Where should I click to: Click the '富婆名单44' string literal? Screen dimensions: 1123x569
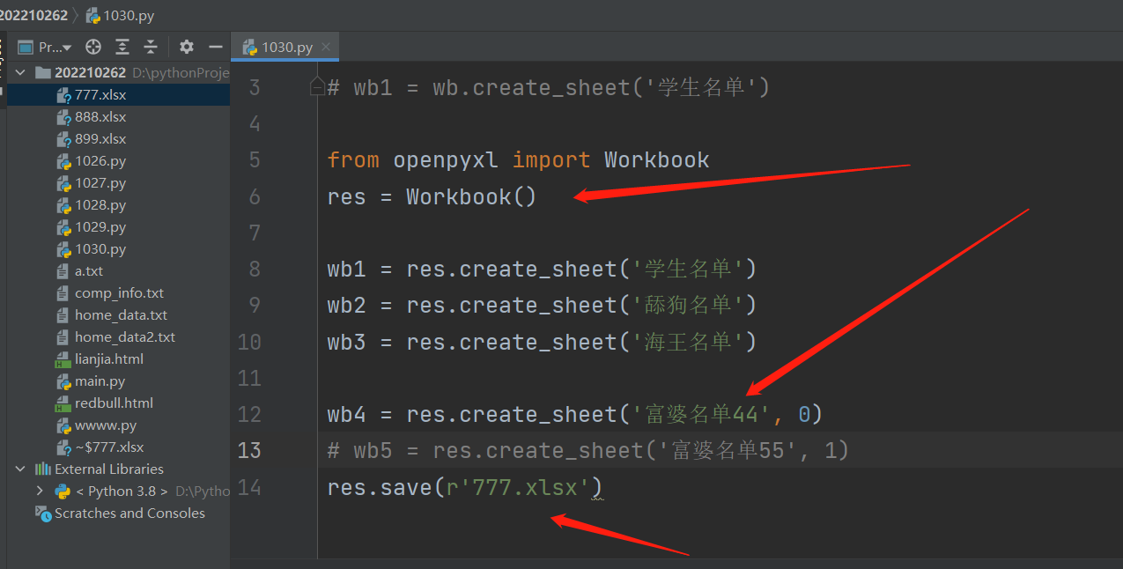[x=701, y=414]
